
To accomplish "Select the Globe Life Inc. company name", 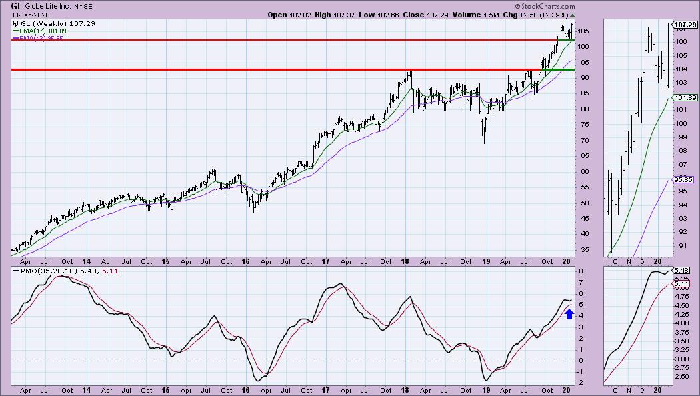I will (x=47, y=7).
